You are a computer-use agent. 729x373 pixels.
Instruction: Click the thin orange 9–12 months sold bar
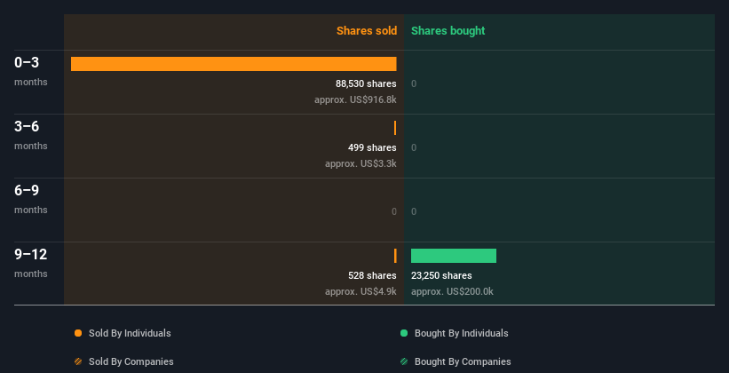[x=395, y=256]
